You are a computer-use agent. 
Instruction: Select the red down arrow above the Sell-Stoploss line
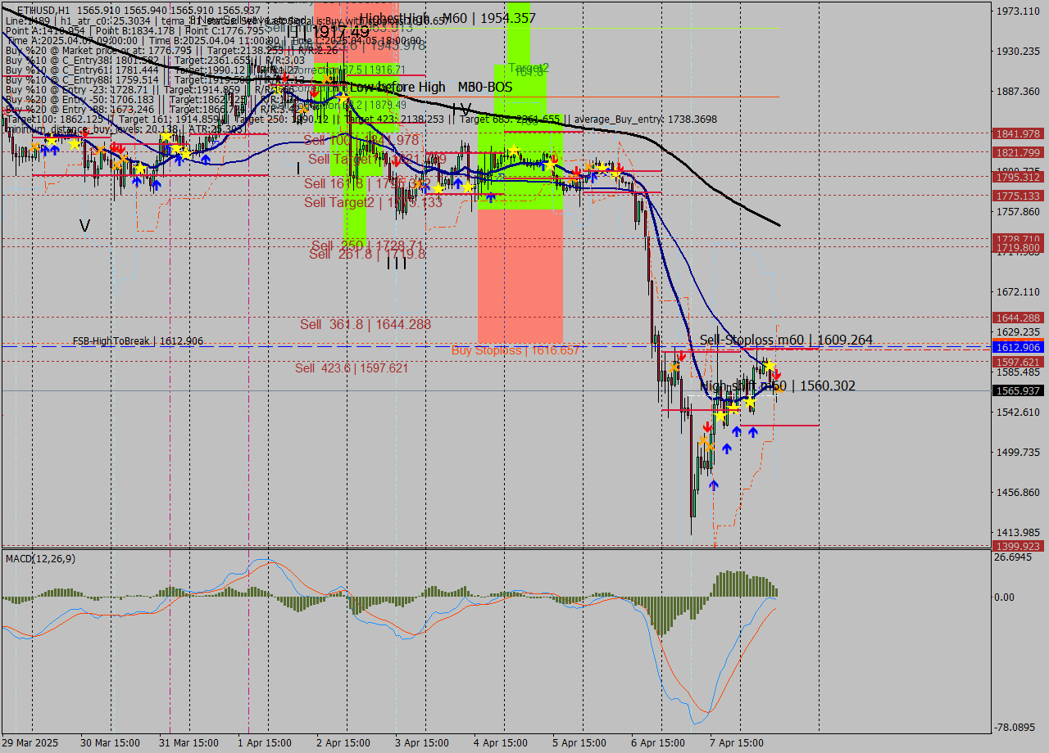tap(682, 354)
